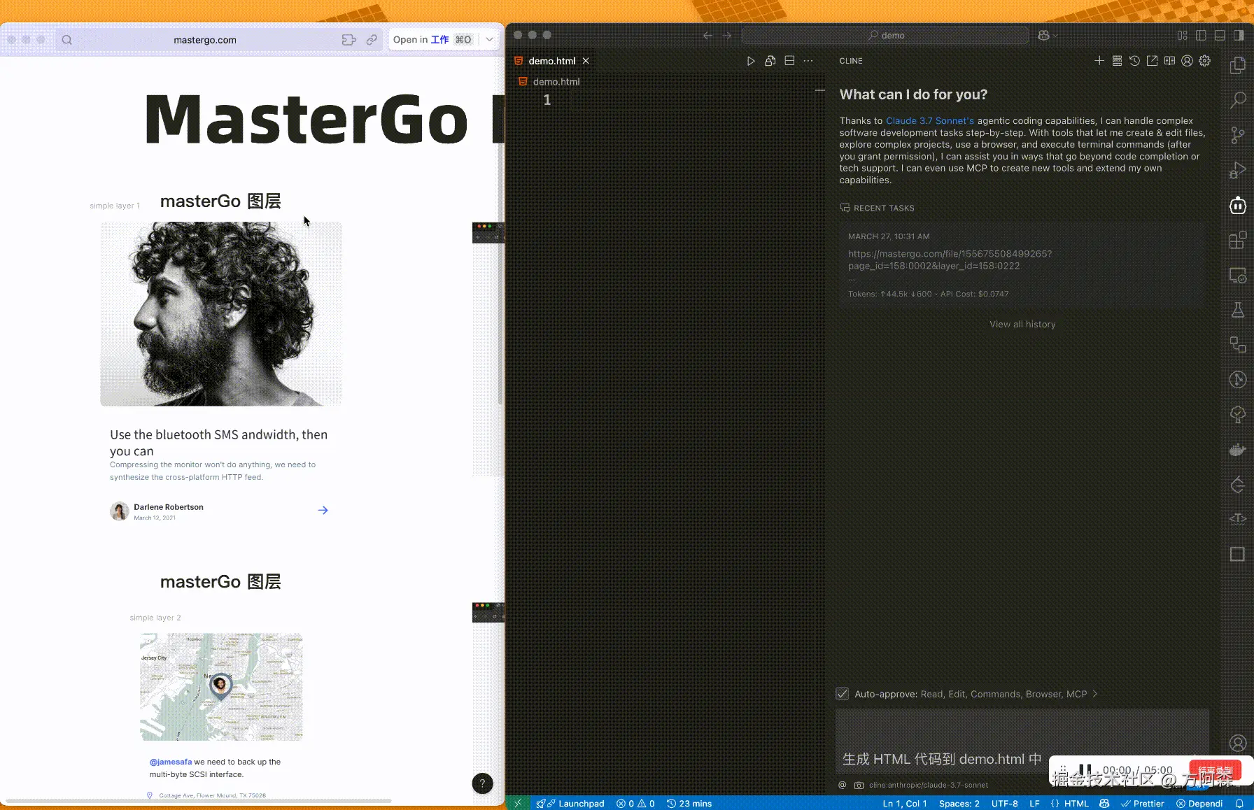
Task: Pop Cline out into an editor tab
Action: click(x=1152, y=61)
